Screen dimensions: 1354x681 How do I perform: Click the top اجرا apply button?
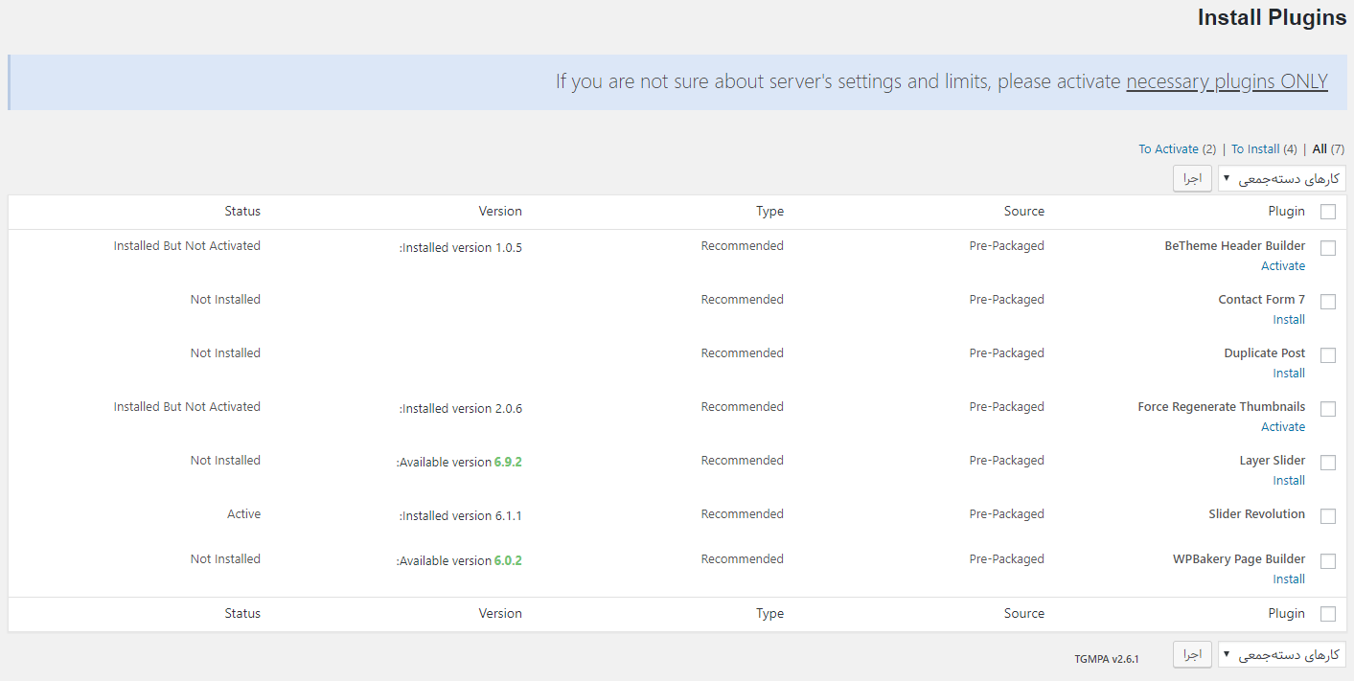(1192, 178)
